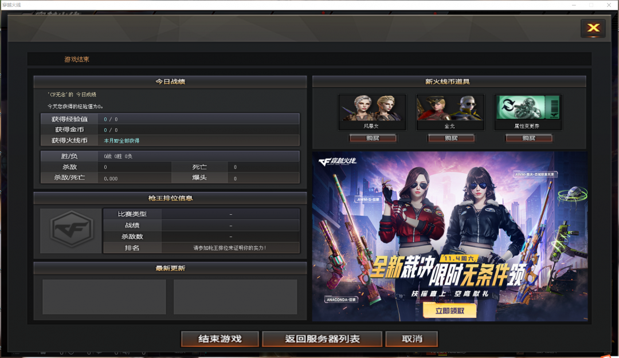Viewport: 619px width, 358px height.
Task: Select the 属性变更券 ticket item icon
Action: pos(528,108)
